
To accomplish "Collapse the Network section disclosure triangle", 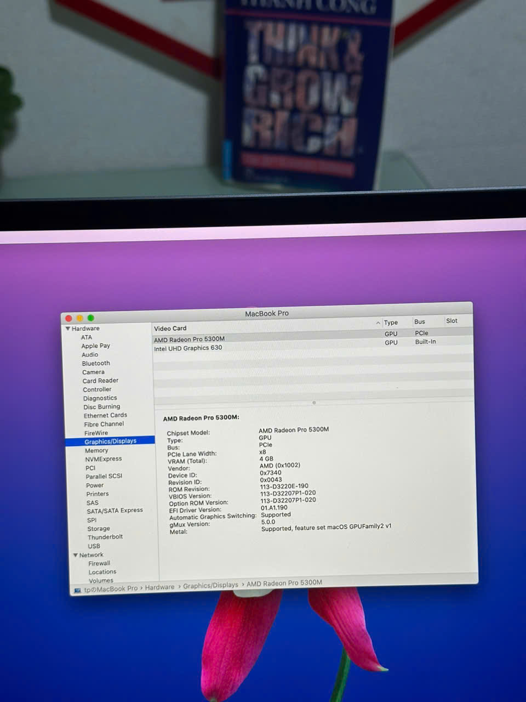I will point(76,555).
